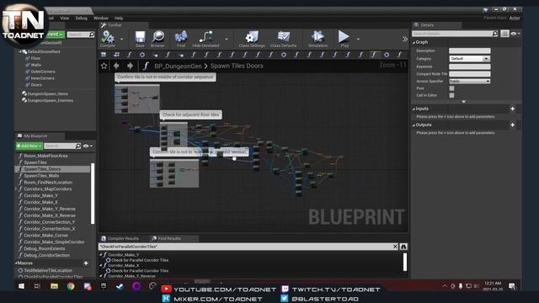
Task: Click the Play button in the toolbar
Action: [x=344, y=39]
